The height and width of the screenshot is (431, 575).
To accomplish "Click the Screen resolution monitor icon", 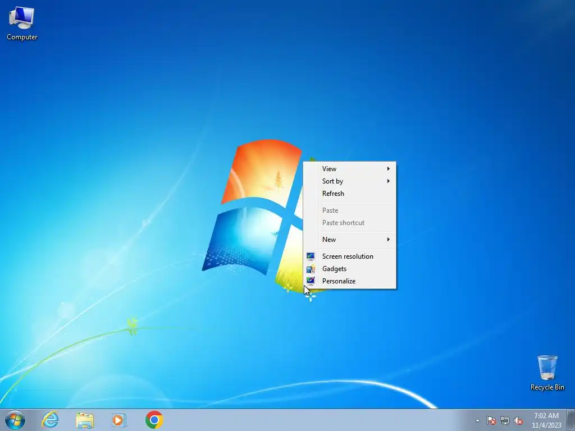I will tap(310, 256).
